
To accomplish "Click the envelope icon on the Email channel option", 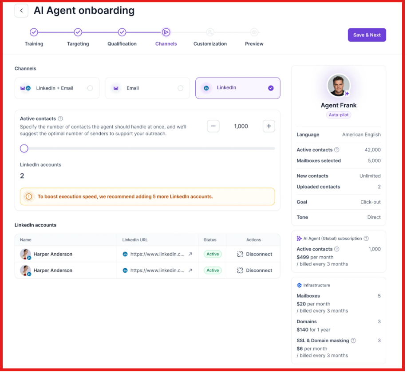I will pyautogui.click(x=115, y=88).
